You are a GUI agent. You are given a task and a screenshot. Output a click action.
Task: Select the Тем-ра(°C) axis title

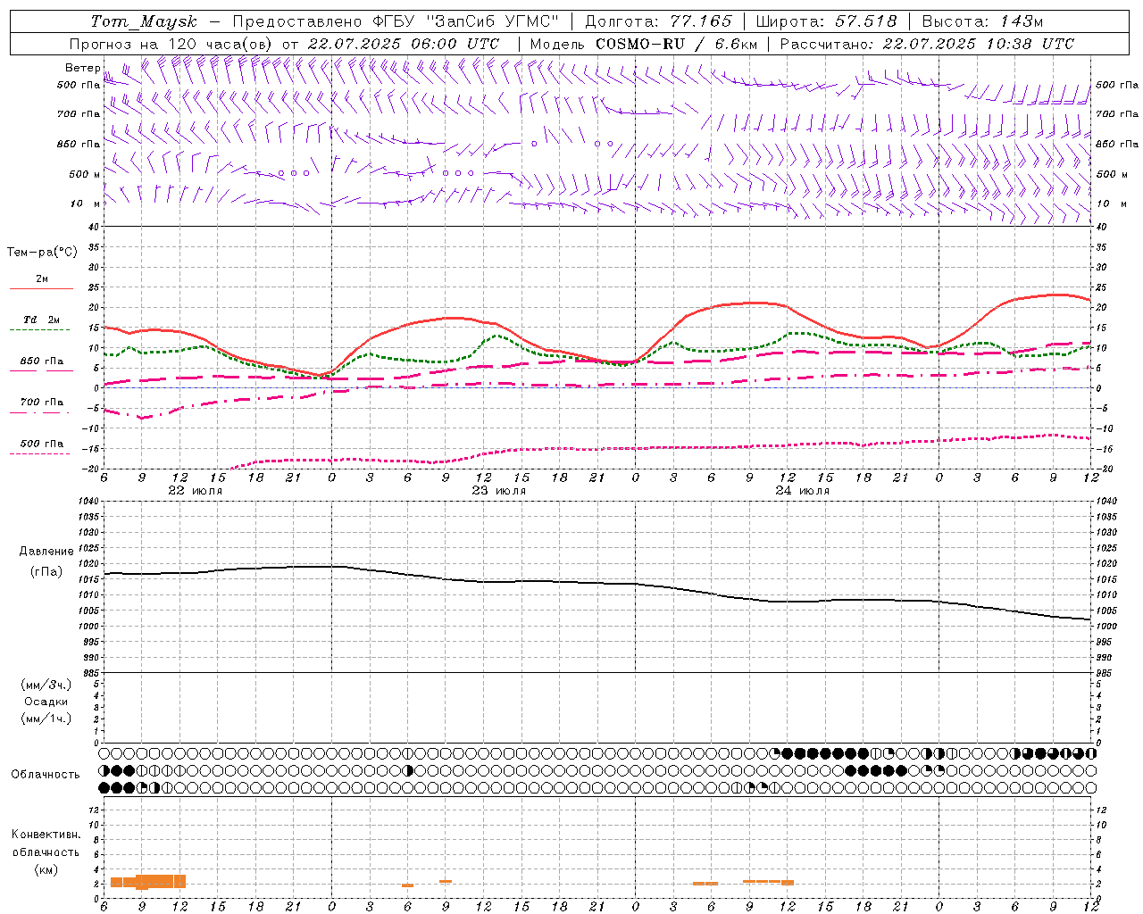[x=42, y=252]
